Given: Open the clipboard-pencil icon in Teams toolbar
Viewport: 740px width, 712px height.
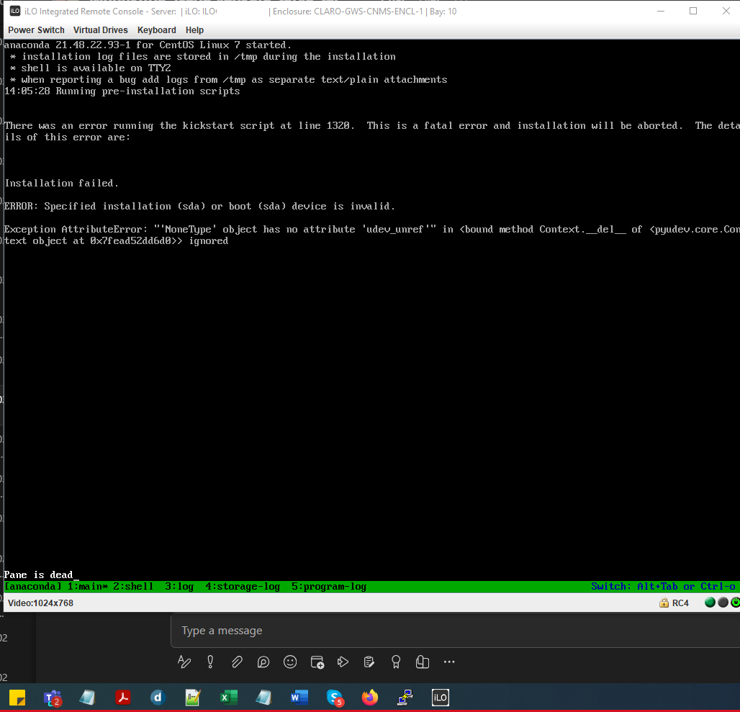Looking at the screenshot, I should 369,662.
